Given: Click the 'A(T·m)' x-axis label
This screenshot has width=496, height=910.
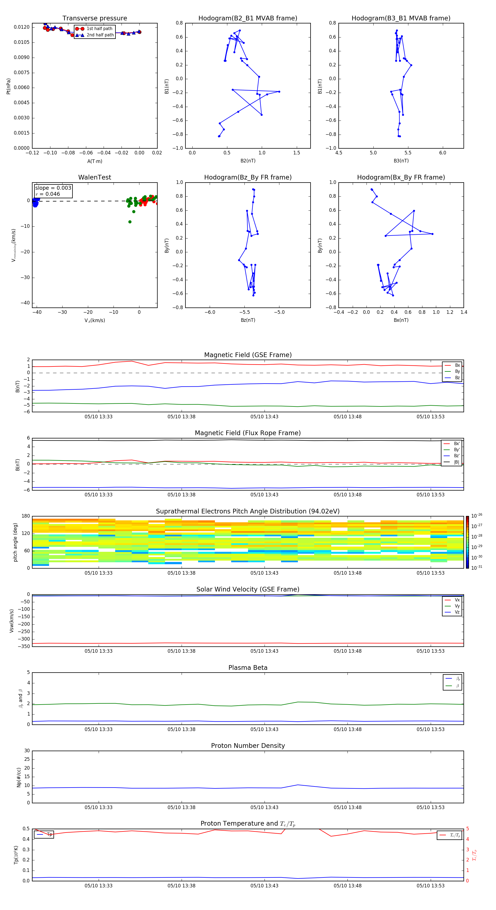Looking at the screenshot, I should (95, 161).
